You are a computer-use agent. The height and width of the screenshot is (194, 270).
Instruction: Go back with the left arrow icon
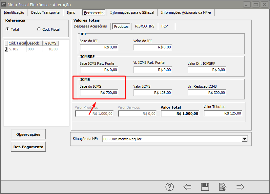pos(187,187)
